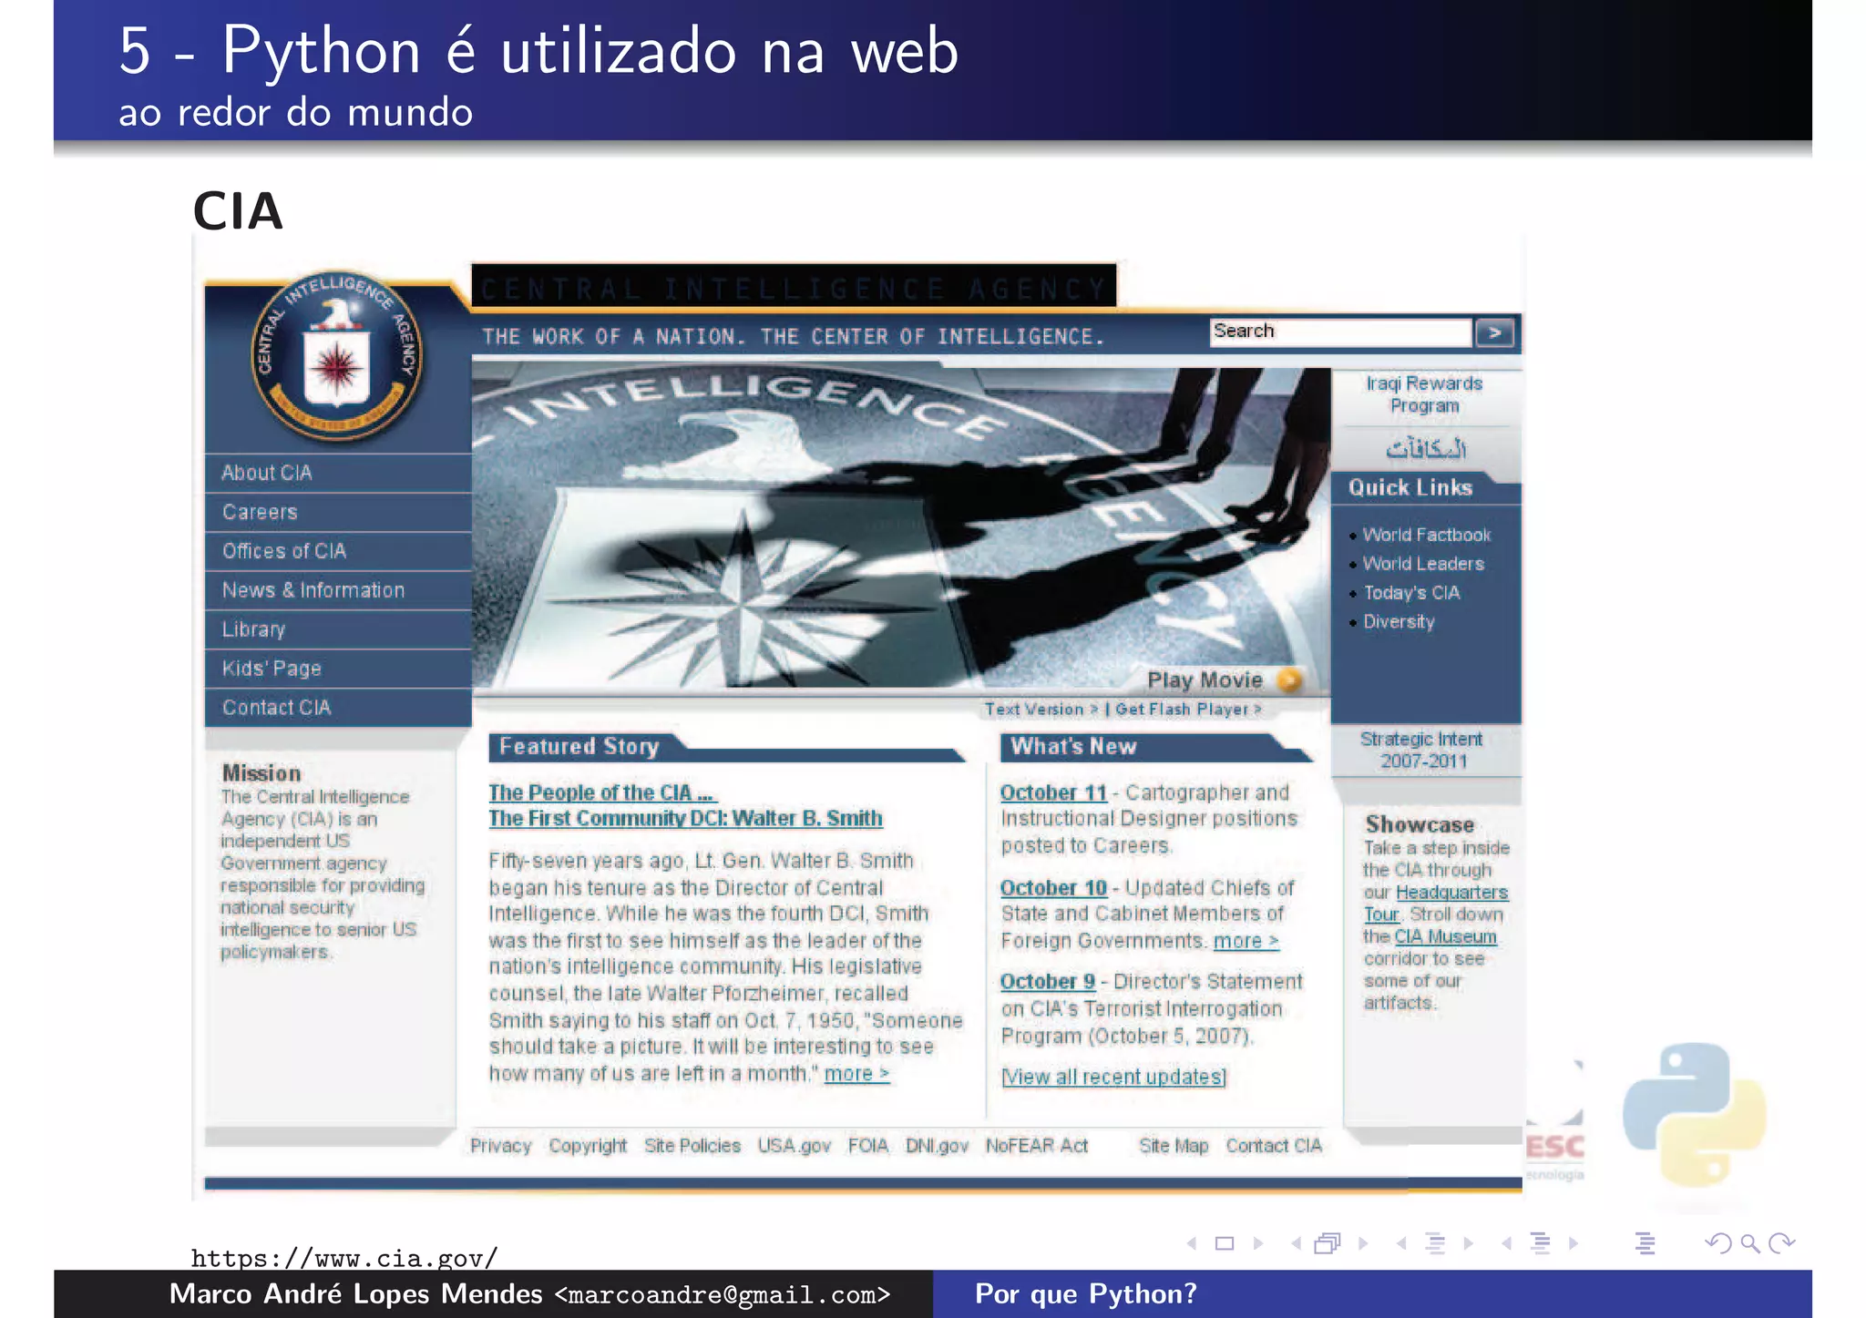Screen dimensions: 1866x1318
Task: Open About CIA menu item
Action: (x=338, y=473)
